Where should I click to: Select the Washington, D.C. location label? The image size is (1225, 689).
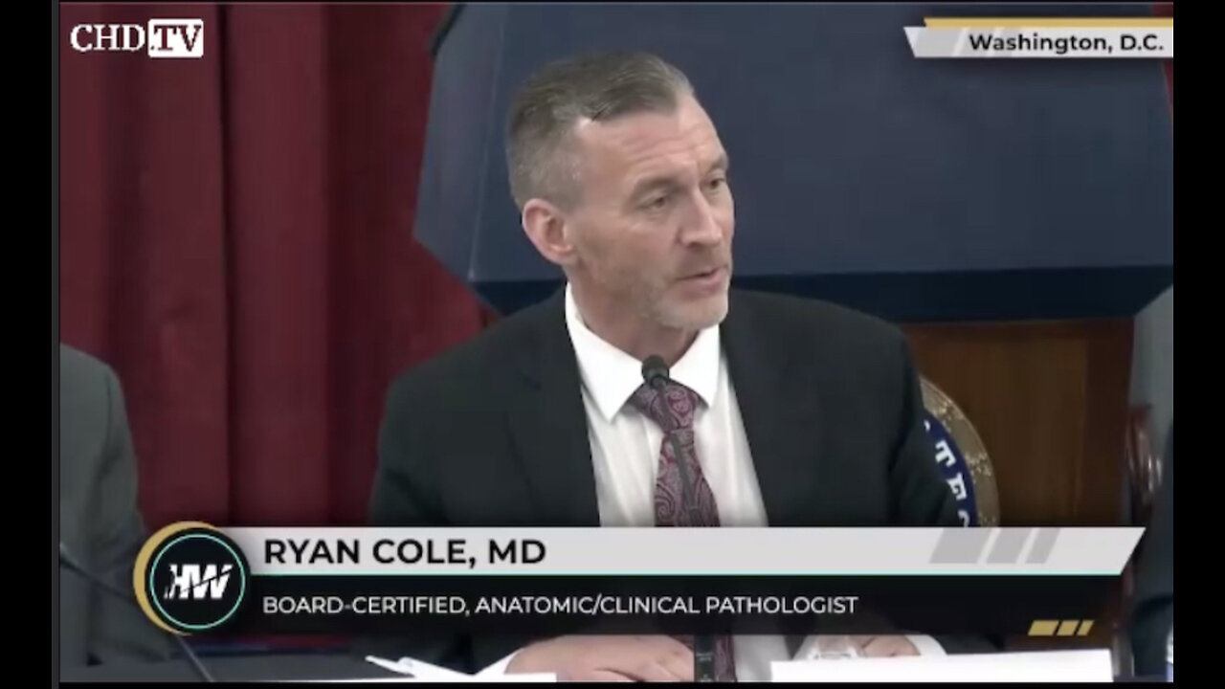(1065, 43)
